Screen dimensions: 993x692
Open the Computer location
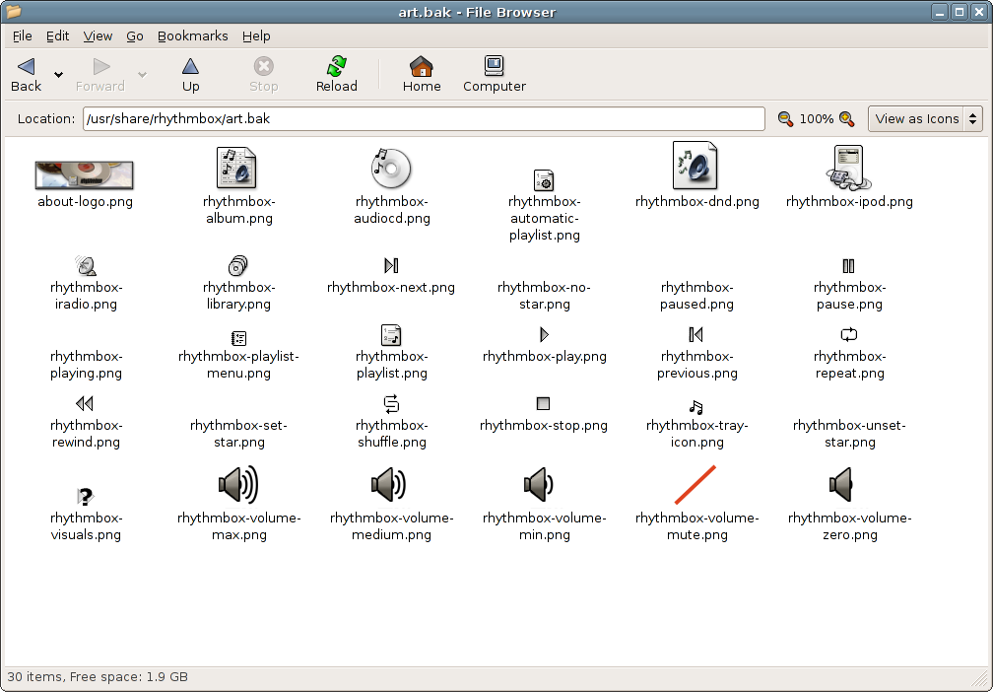[x=495, y=75]
